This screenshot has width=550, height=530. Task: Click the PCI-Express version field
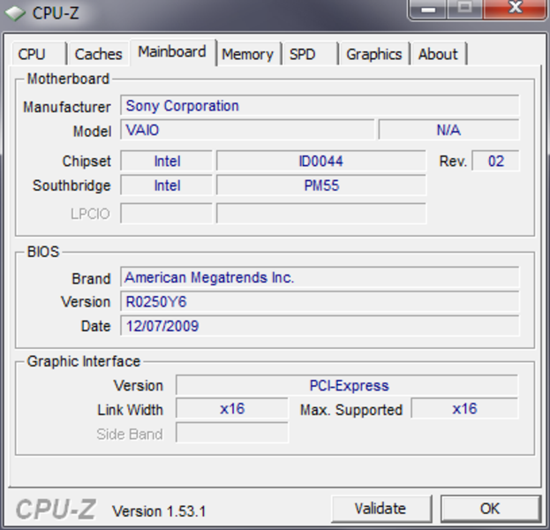point(347,385)
